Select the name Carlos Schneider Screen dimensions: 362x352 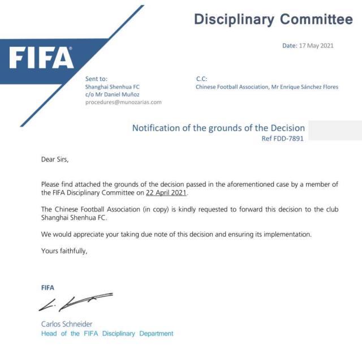pyautogui.click(x=66, y=324)
